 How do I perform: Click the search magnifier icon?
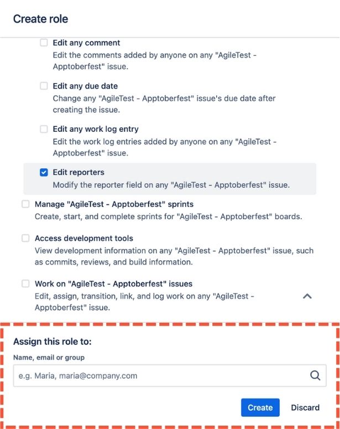tap(315, 375)
